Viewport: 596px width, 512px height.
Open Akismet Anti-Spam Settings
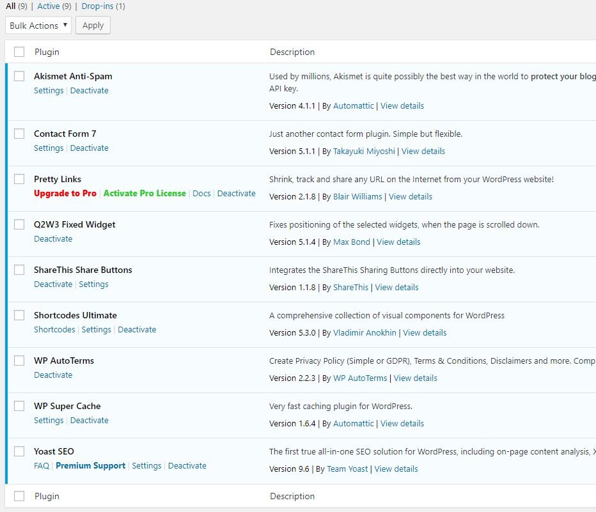[49, 90]
